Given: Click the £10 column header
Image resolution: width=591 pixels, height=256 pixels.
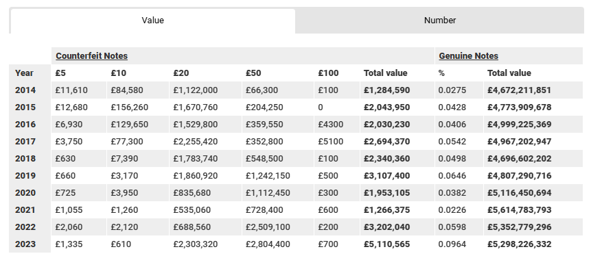Looking at the screenshot, I should coord(118,73).
